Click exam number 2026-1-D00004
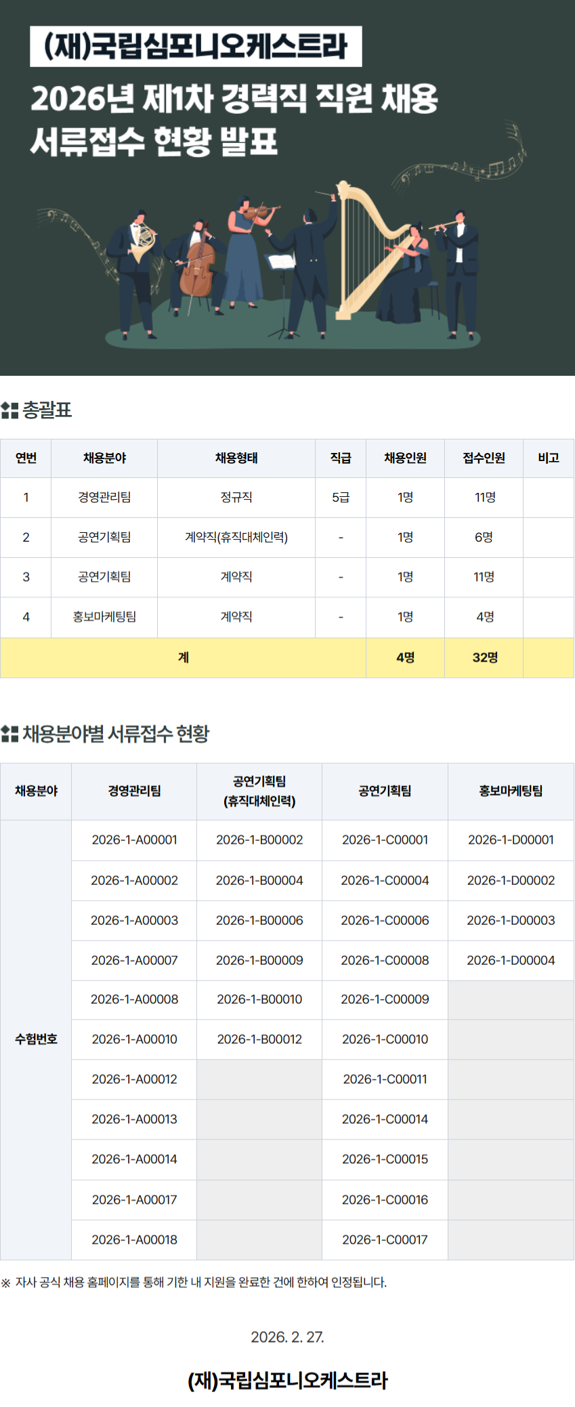This screenshot has height=1407, width=575. click(511, 960)
